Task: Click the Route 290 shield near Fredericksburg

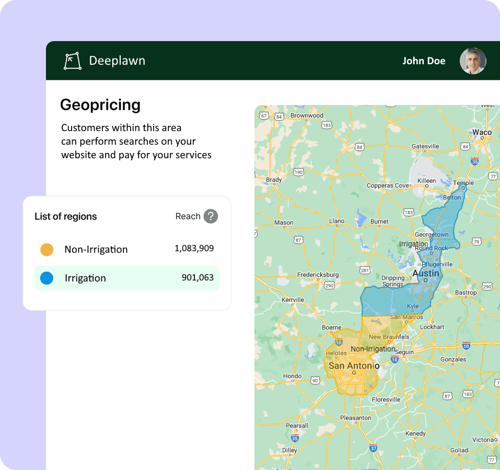Action: click(329, 286)
